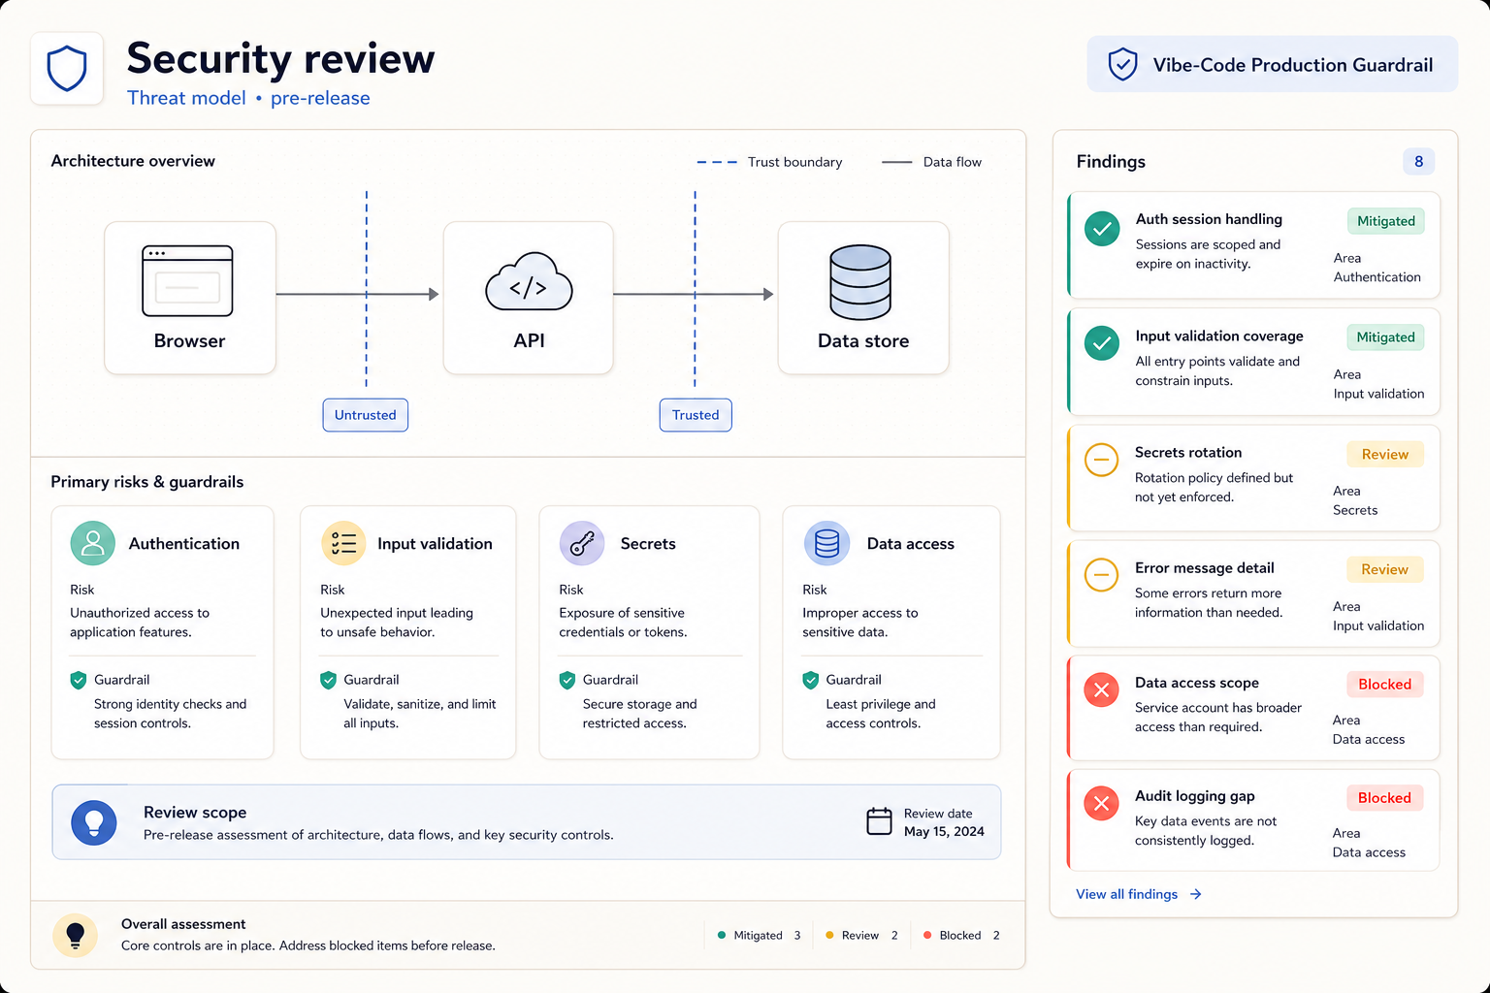Click the Secrets rotation review status icon
The image size is (1490, 993).
(1101, 460)
